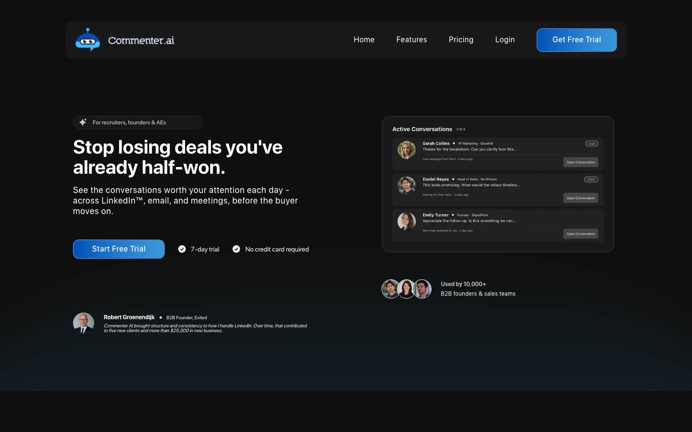Click the Commenter.ai brand name text

tap(141, 40)
